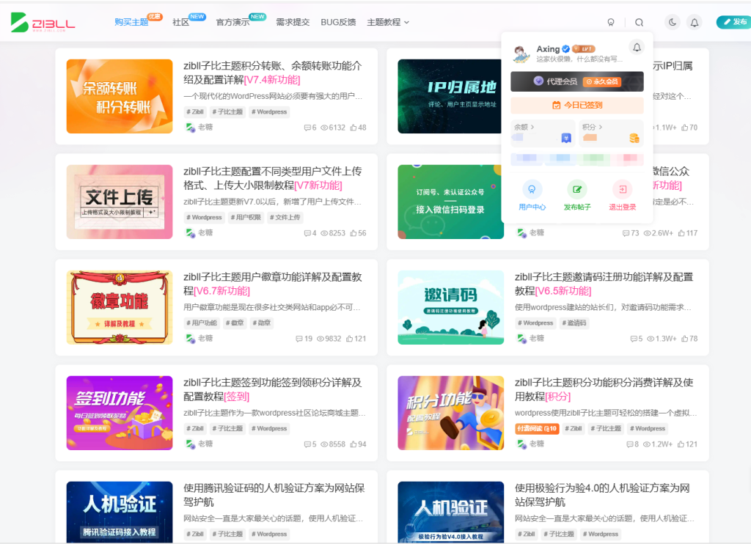
Task: Click # 徽章 tag
Action: (235, 323)
